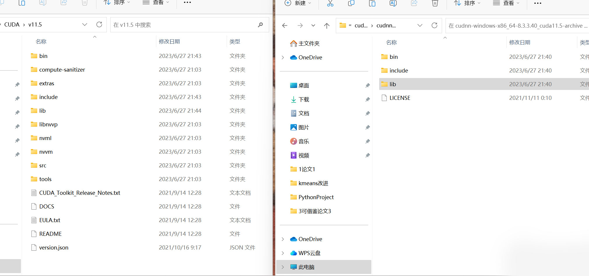Select the version.json file
Screen dimensions: 589x276
pyautogui.click(x=54, y=247)
